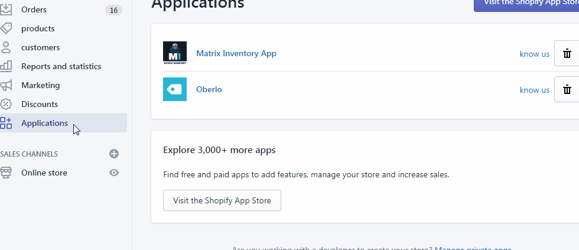Click know us for Matrix Inventory App
579x250 pixels.
point(534,54)
